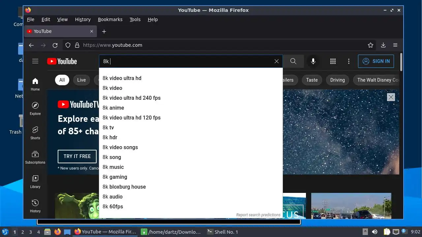Open the History menu
422x237 pixels.
(83, 19)
